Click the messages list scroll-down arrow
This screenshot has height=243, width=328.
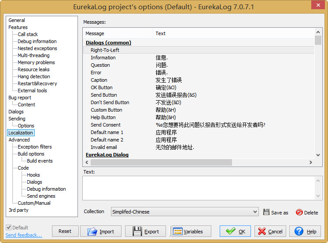point(318,155)
